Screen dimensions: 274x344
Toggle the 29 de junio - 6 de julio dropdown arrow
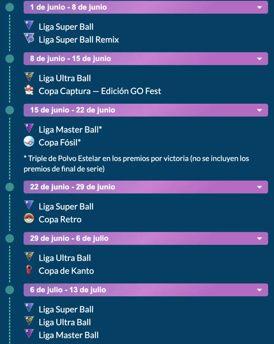(260, 239)
